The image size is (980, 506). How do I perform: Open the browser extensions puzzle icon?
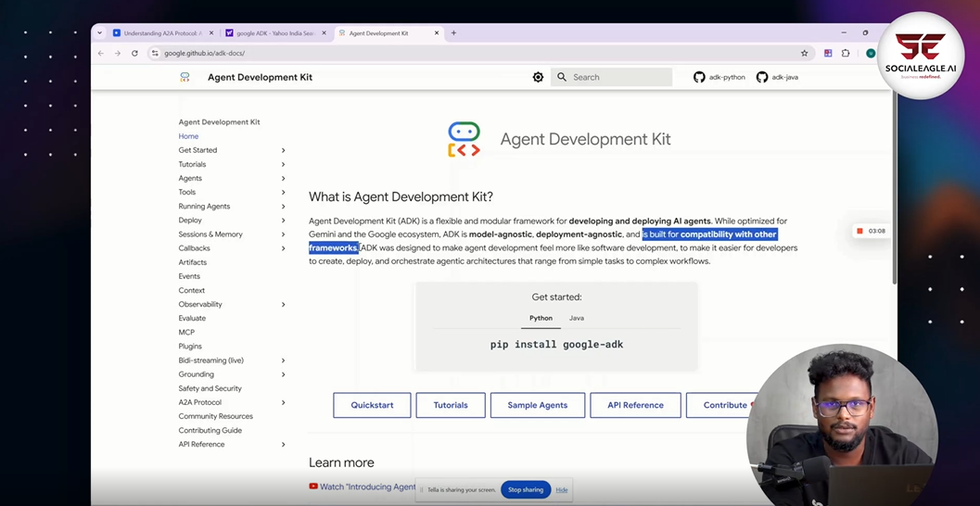click(x=846, y=53)
